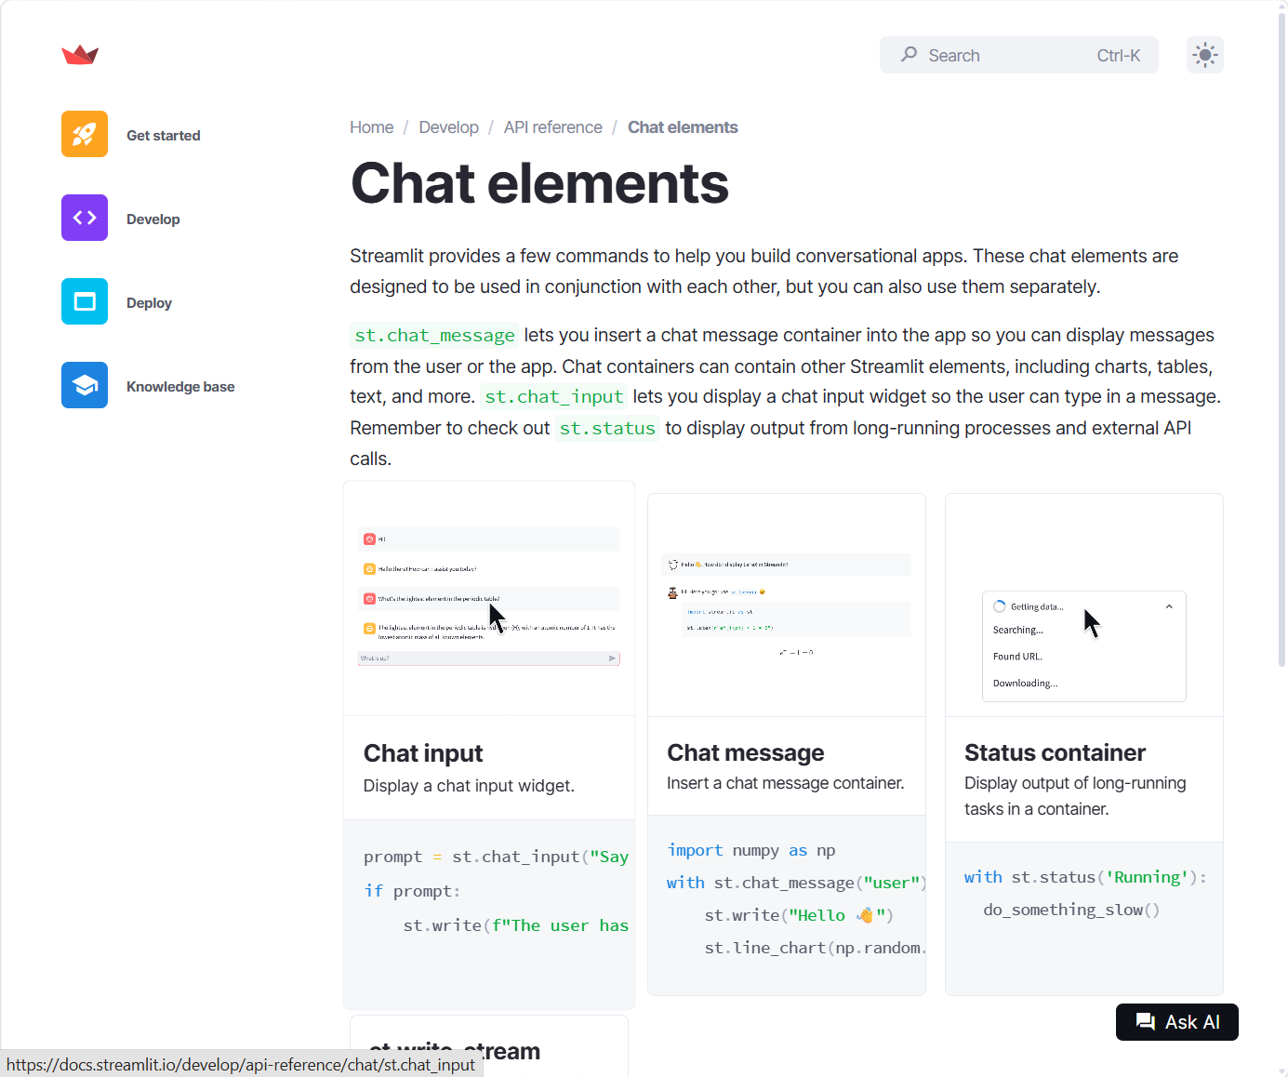The height and width of the screenshot is (1077, 1288).
Task: Click the Ctrl-K shortcut hint
Action: pyautogui.click(x=1119, y=56)
